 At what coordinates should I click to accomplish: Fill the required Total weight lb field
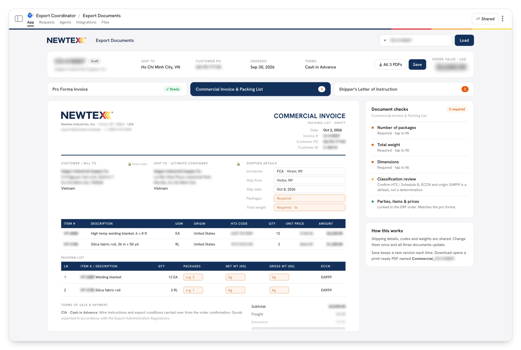[x=309, y=207]
